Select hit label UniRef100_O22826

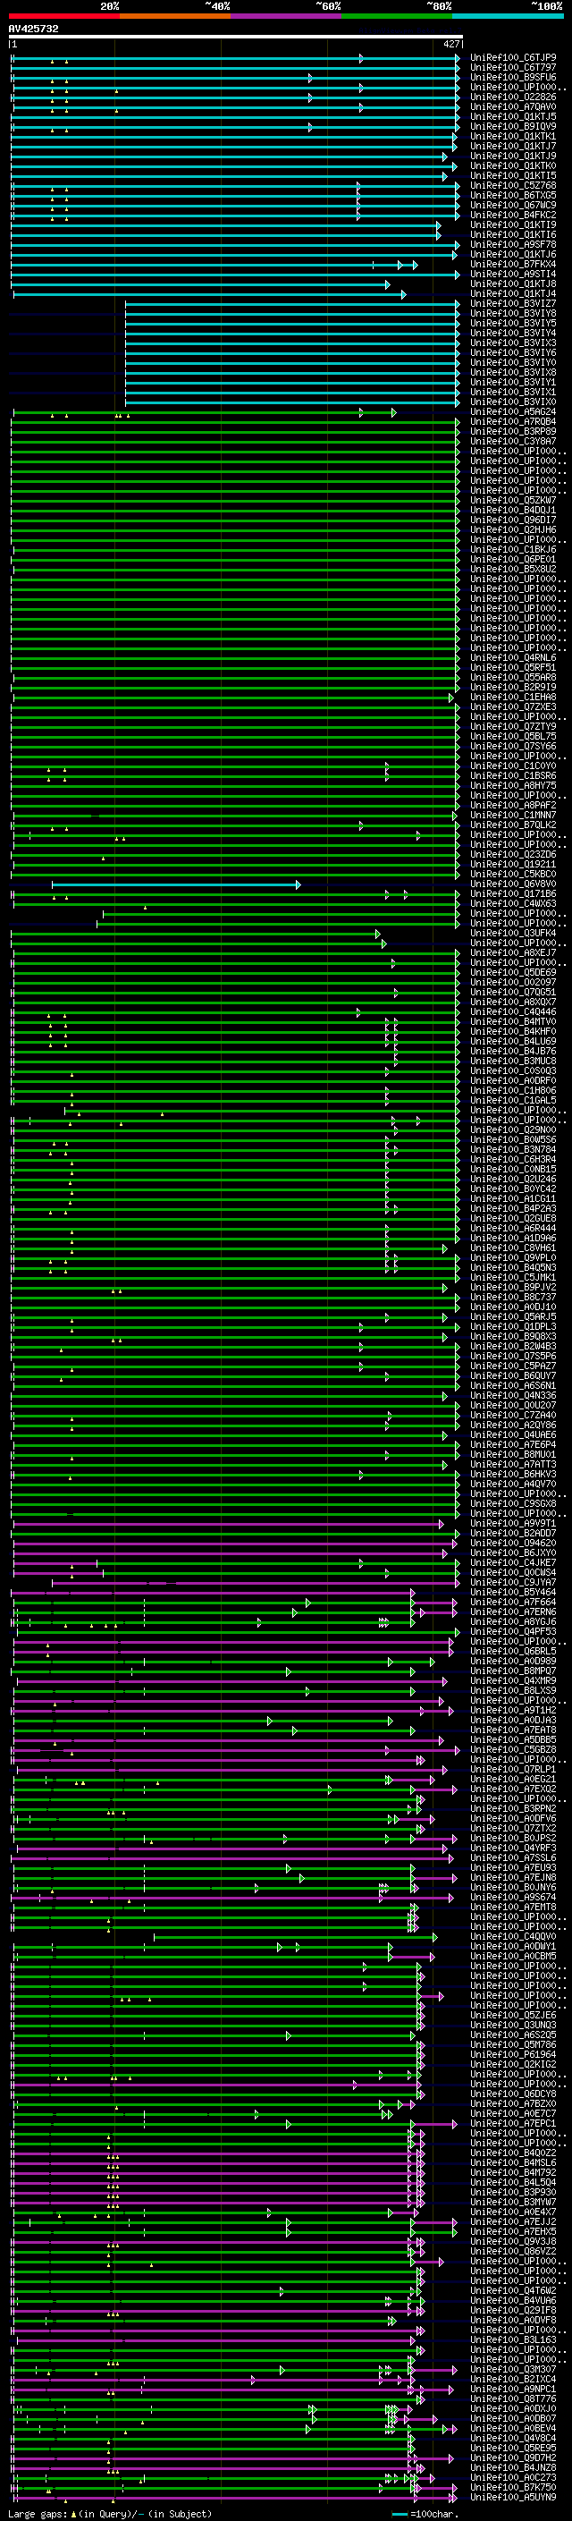(x=512, y=97)
